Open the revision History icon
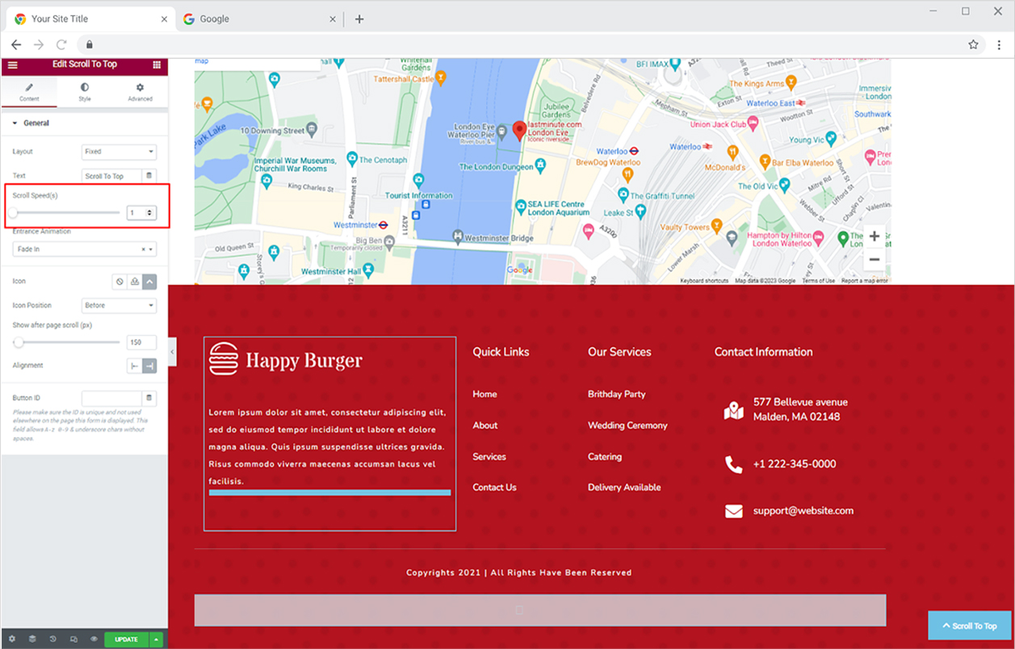The height and width of the screenshot is (649, 1015). click(x=53, y=639)
